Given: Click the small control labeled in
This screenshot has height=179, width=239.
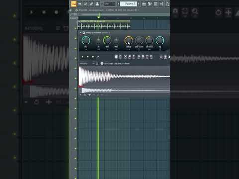Looking at the screenshot, I should coord(99,40).
